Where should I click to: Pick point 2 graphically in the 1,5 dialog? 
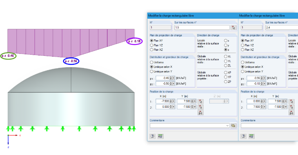pyautogui.click(x=200, y=107)
